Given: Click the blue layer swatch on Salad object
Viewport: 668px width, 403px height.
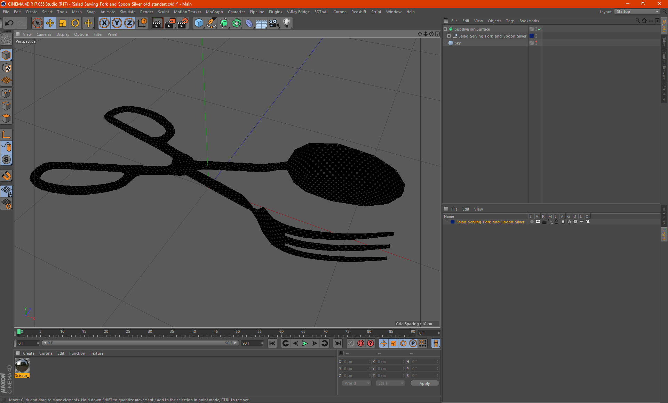Looking at the screenshot, I should click(532, 36).
